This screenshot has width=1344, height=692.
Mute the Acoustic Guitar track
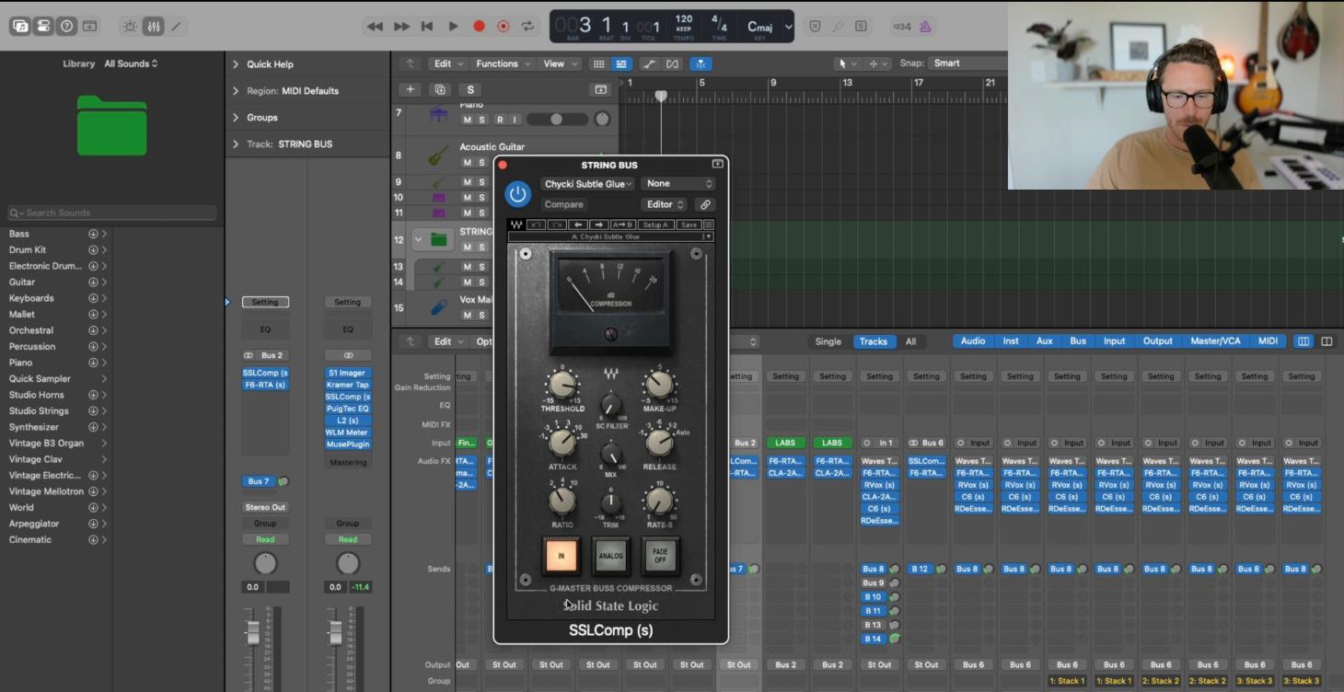coord(467,163)
